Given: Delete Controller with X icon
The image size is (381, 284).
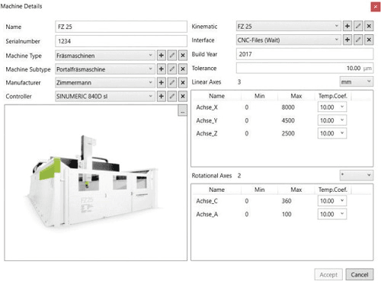Looking at the screenshot, I should pyautogui.click(x=183, y=97).
